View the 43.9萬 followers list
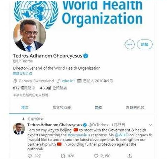Screen dimensions: 167x159 point(53,88)
